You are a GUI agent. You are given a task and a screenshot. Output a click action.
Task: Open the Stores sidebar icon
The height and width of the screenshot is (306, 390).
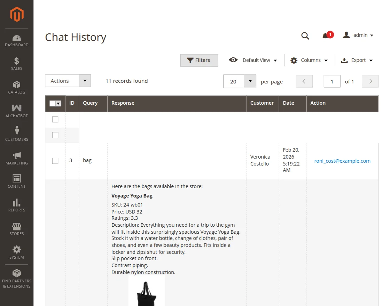(16, 228)
